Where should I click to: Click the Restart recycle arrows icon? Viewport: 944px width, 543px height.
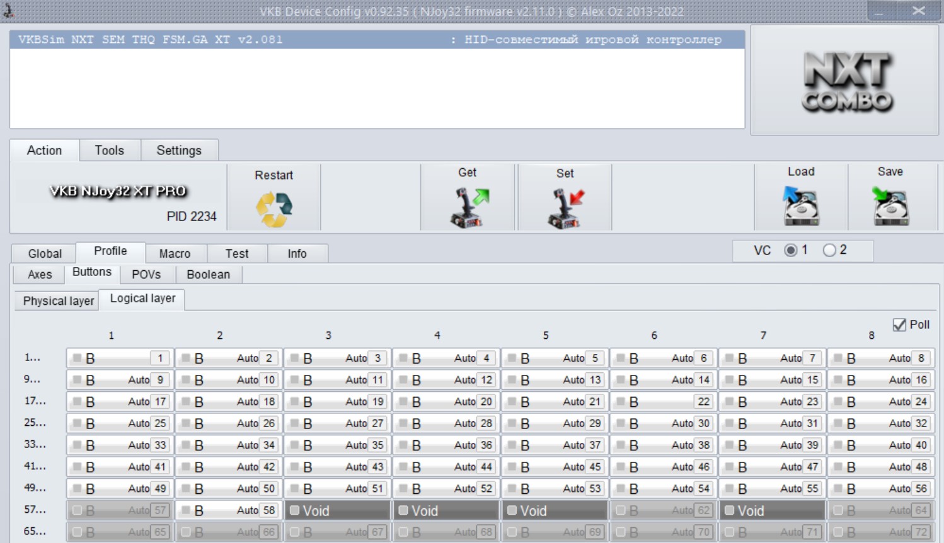274,209
